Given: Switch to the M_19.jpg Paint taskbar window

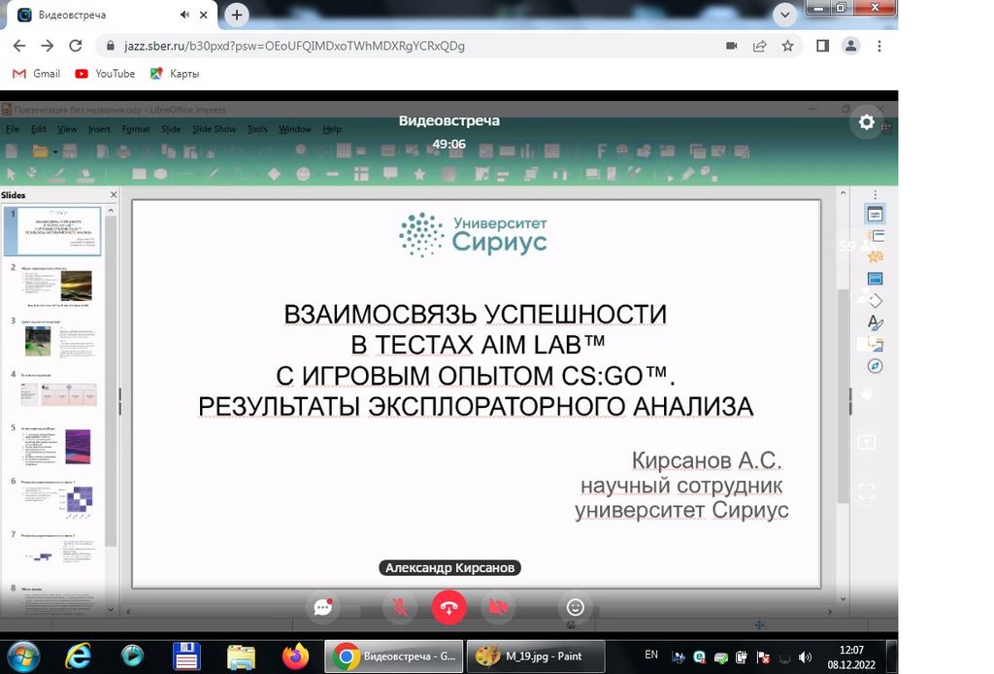Looking at the screenshot, I should (x=536, y=657).
